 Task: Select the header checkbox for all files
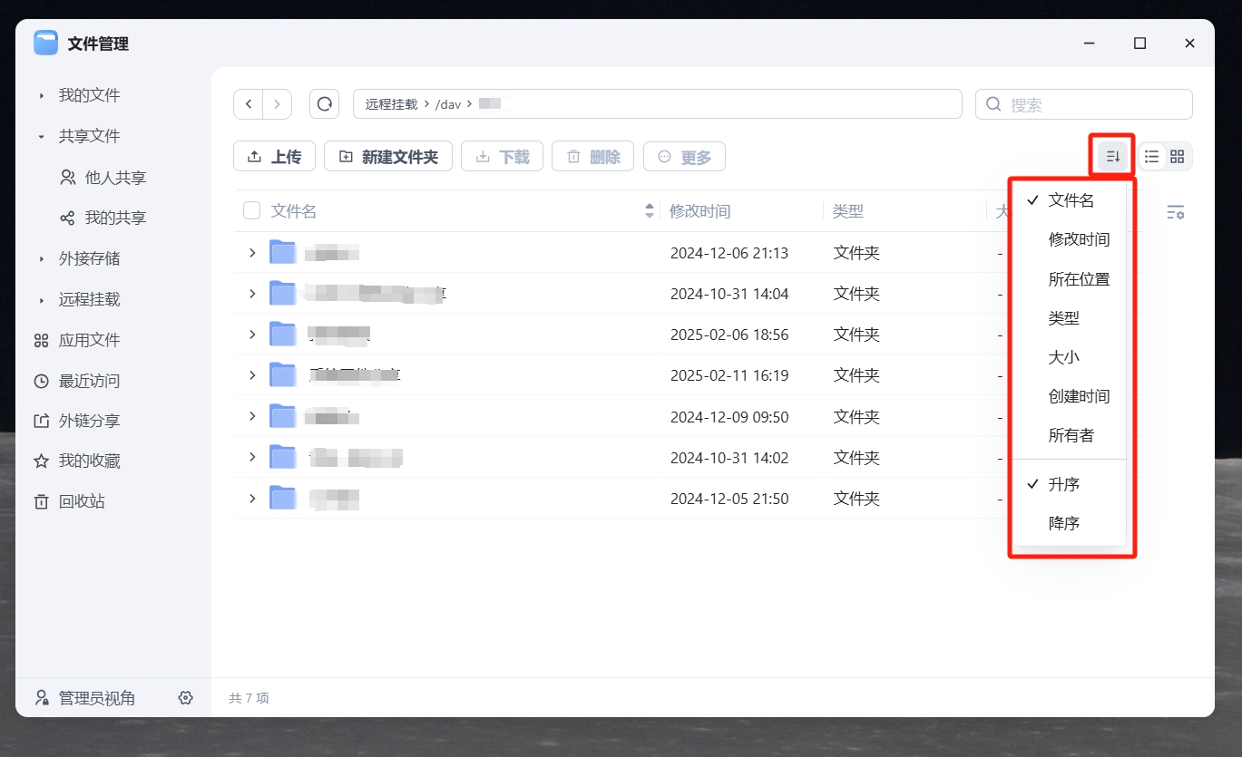pos(251,211)
